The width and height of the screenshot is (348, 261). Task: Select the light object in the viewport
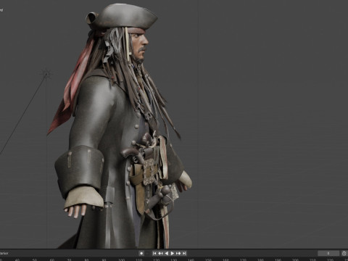[46, 74]
